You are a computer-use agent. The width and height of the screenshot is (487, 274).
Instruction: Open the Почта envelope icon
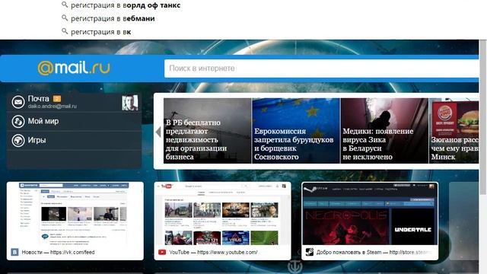[18, 102]
